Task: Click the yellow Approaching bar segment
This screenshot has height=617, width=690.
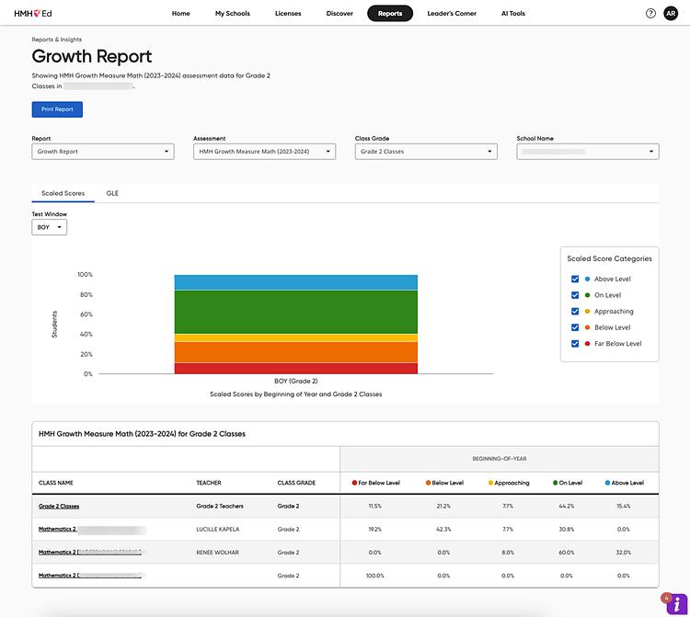Action: pos(295,337)
